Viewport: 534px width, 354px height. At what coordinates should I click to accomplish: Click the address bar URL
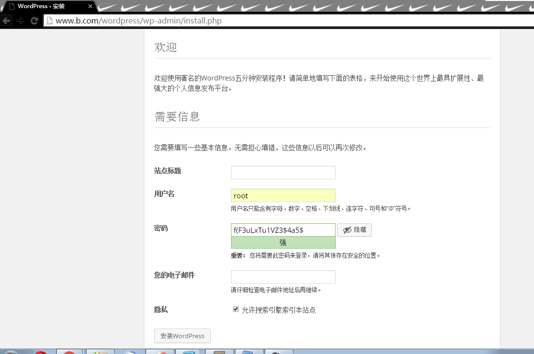pos(138,21)
